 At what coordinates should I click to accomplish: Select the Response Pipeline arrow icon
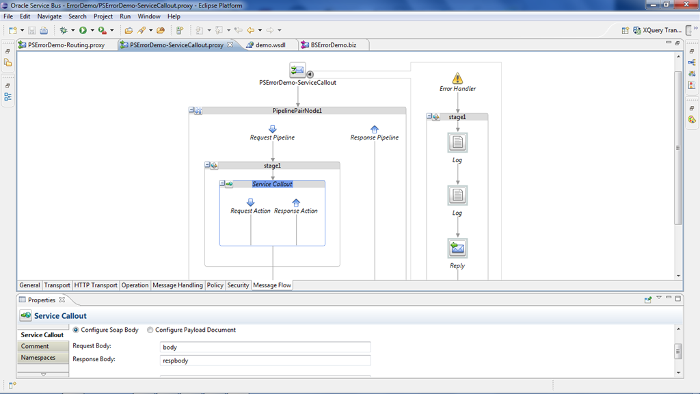(x=375, y=129)
